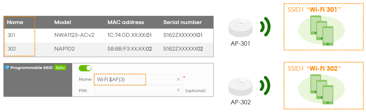The height and width of the screenshot is (112, 366).
Task: Click the AP-301 access point icon
Action: pyautogui.click(x=240, y=28)
